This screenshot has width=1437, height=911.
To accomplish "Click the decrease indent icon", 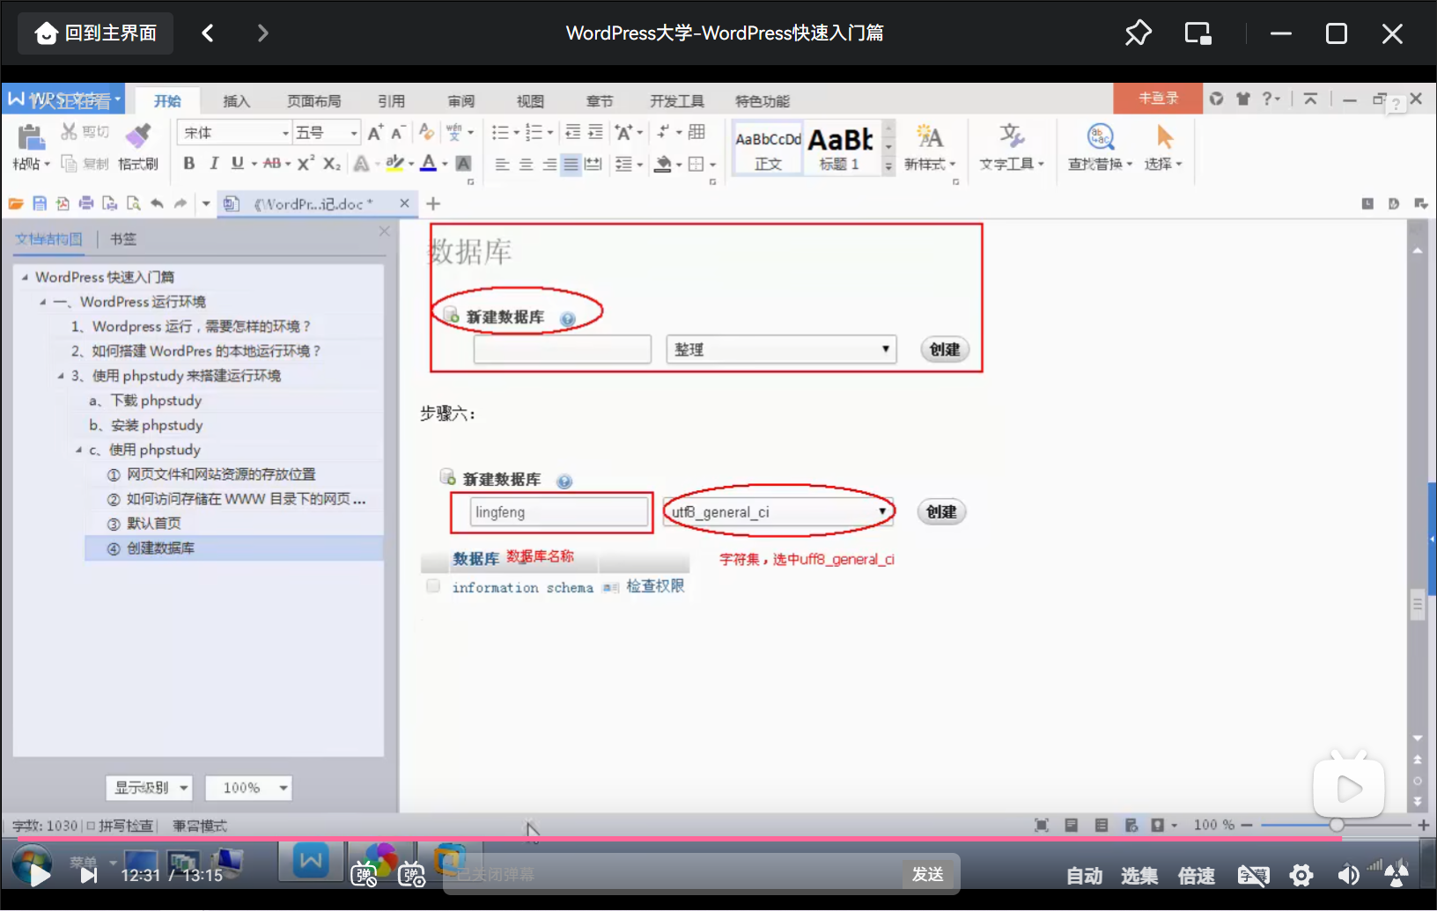I will (572, 133).
